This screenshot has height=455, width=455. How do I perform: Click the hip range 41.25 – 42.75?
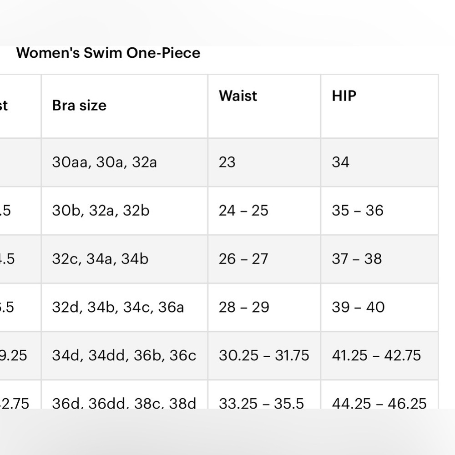376,355
